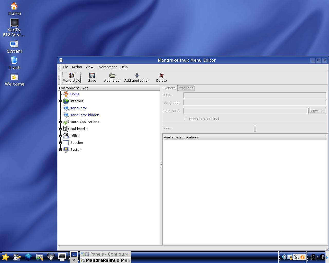Expand the Multimedia tree node

tap(61, 129)
